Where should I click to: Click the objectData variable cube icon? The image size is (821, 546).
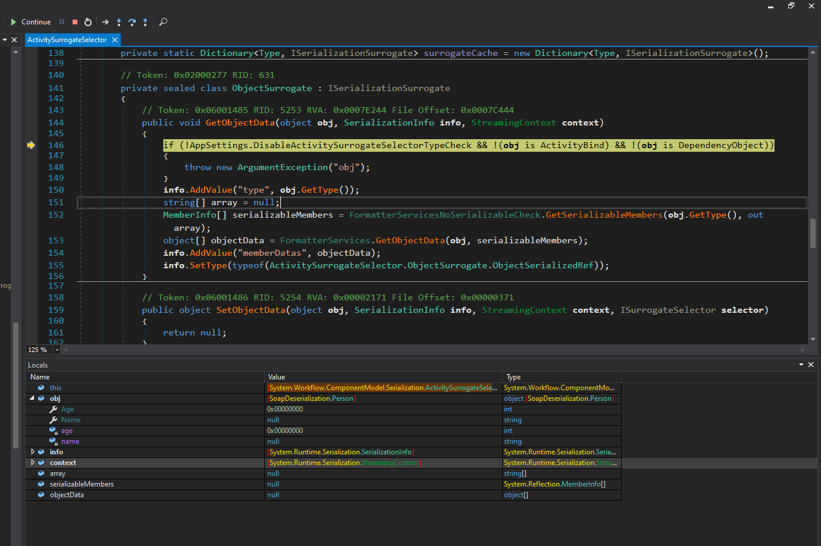[x=41, y=495]
